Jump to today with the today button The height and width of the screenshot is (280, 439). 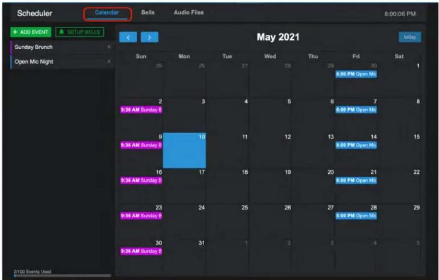(410, 37)
